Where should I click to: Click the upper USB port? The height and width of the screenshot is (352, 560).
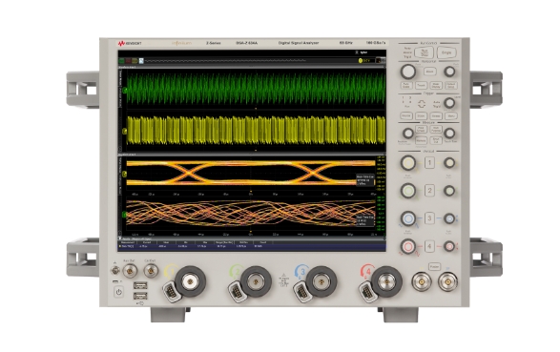point(140,285)
